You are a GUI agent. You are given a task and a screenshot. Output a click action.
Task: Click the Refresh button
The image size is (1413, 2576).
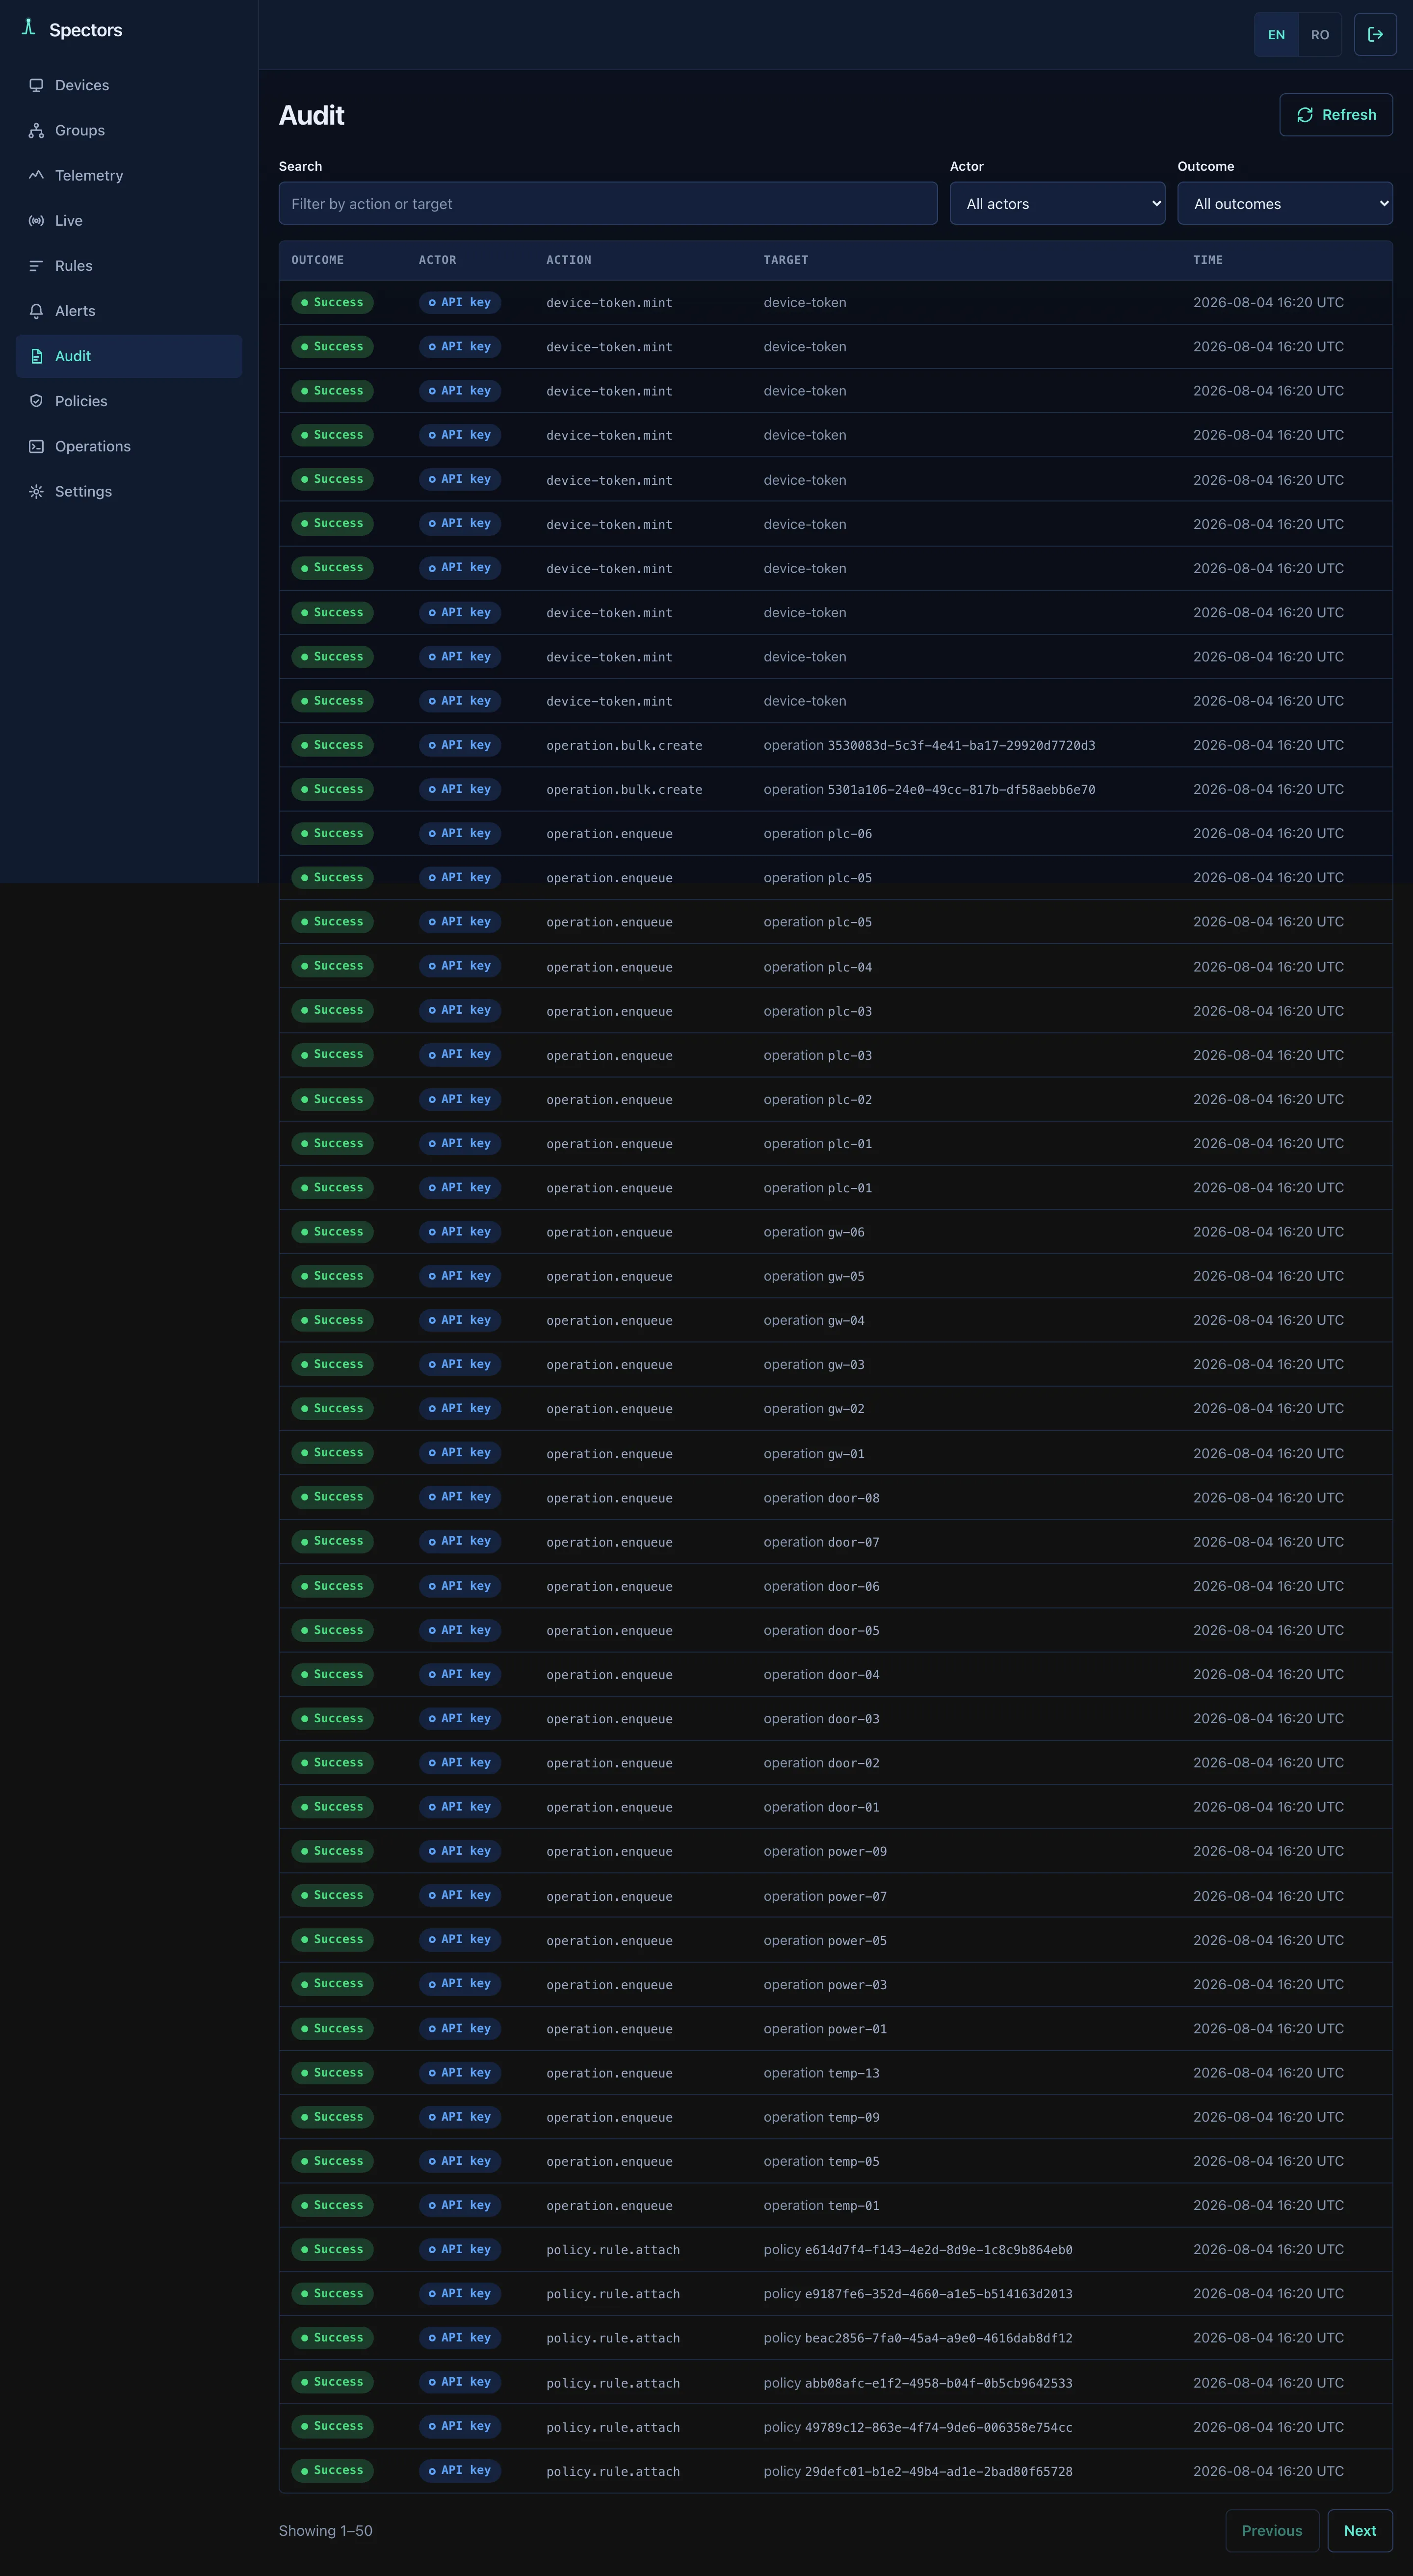[1336, 115]
